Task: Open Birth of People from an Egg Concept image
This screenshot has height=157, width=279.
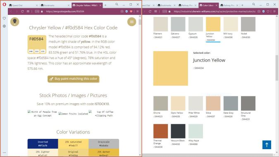Action: pos(42,114)
